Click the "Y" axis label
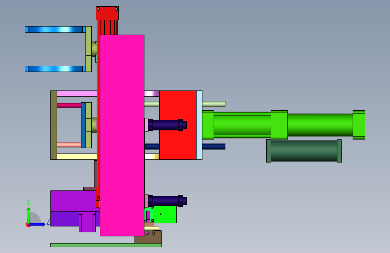390x253 pixels. 28,202
